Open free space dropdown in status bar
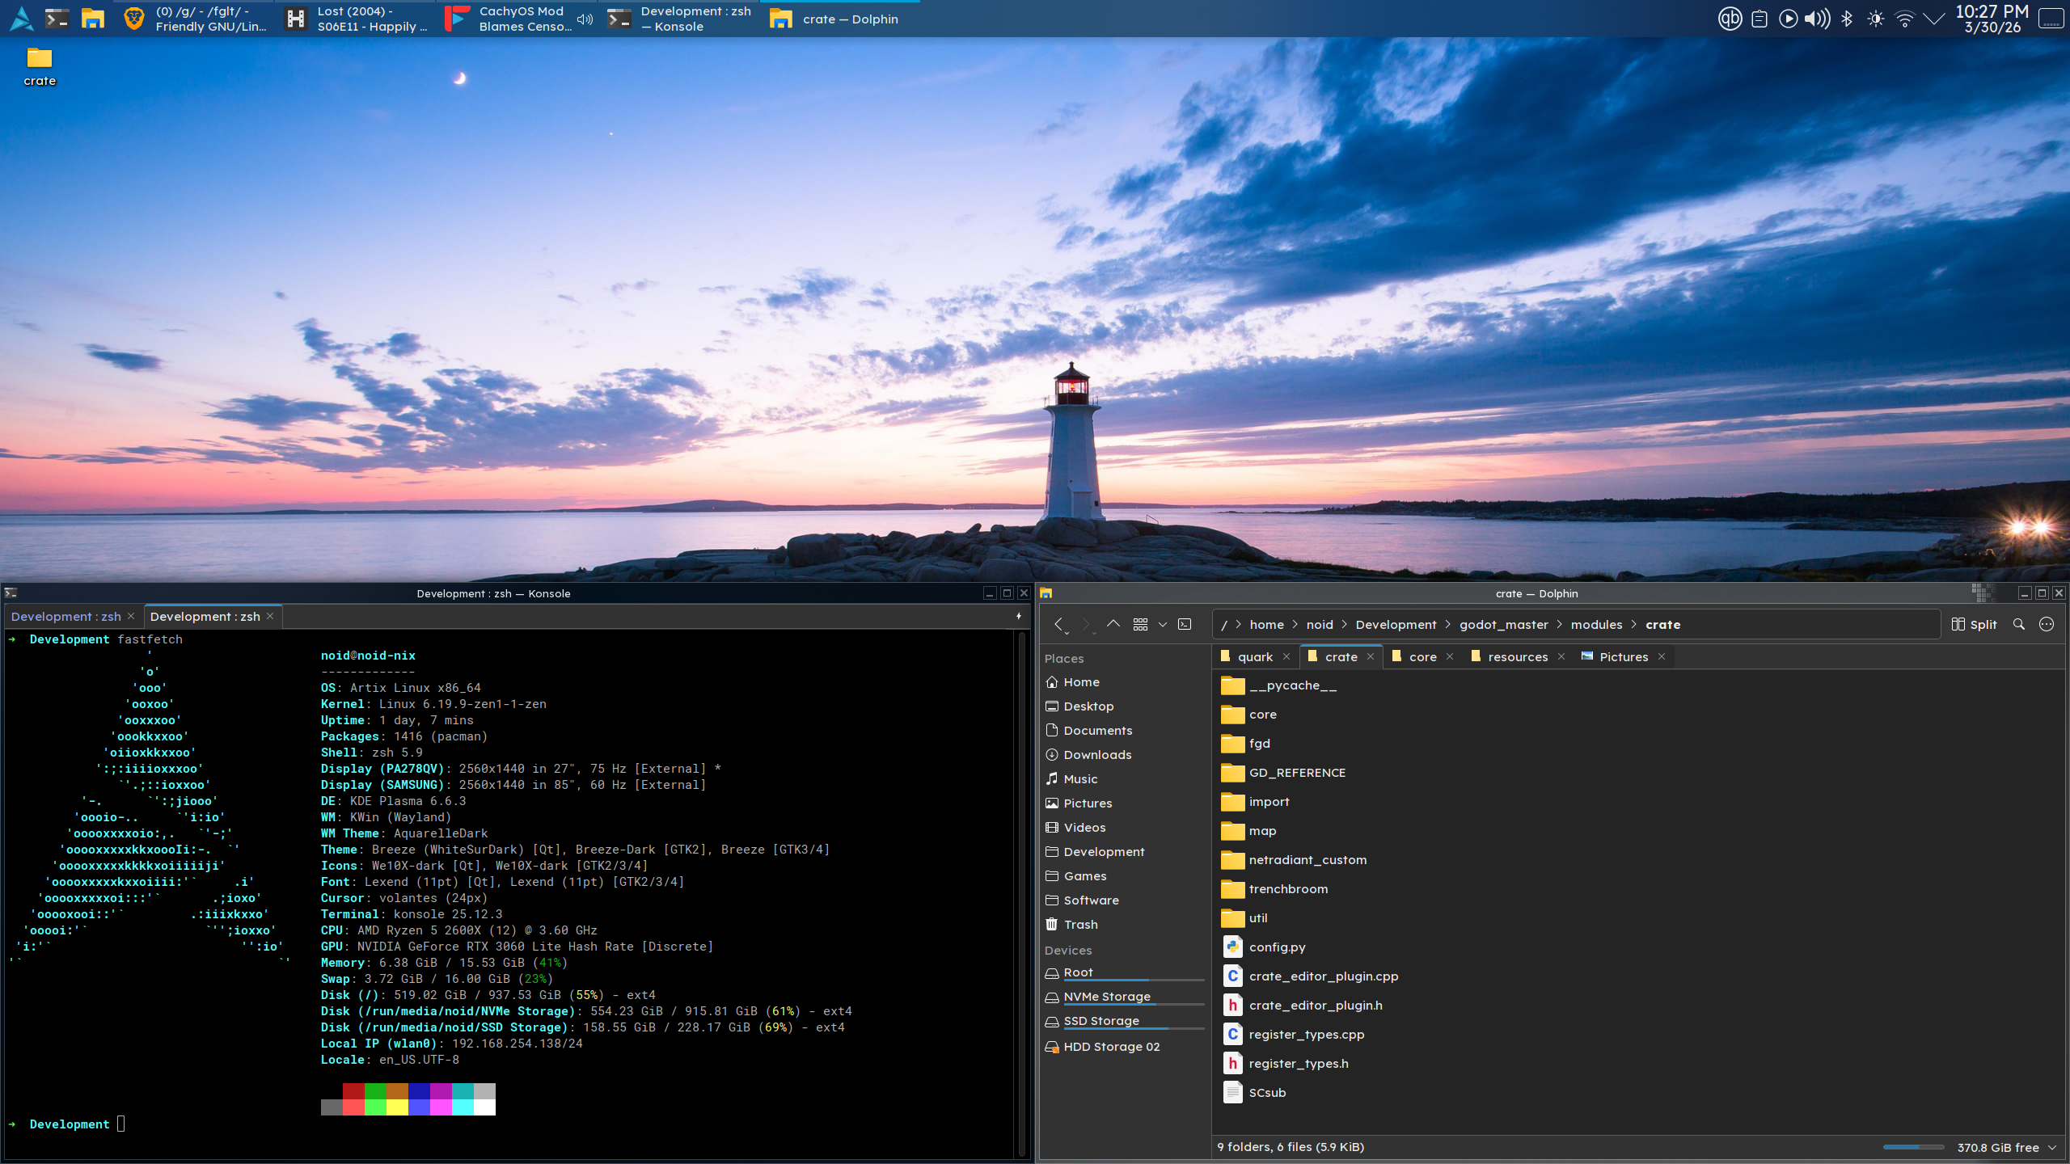 pyautogui.click(x=2052, y=1147)
